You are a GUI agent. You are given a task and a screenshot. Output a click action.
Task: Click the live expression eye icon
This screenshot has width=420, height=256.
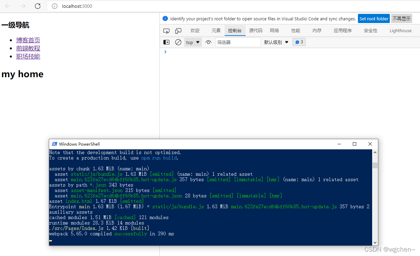pos(208,42)
